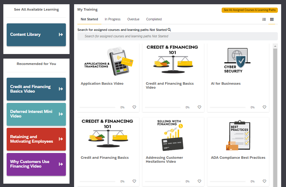
Task: Favorite Credit and Financing Basics card heart
Action: pos(134,181)
